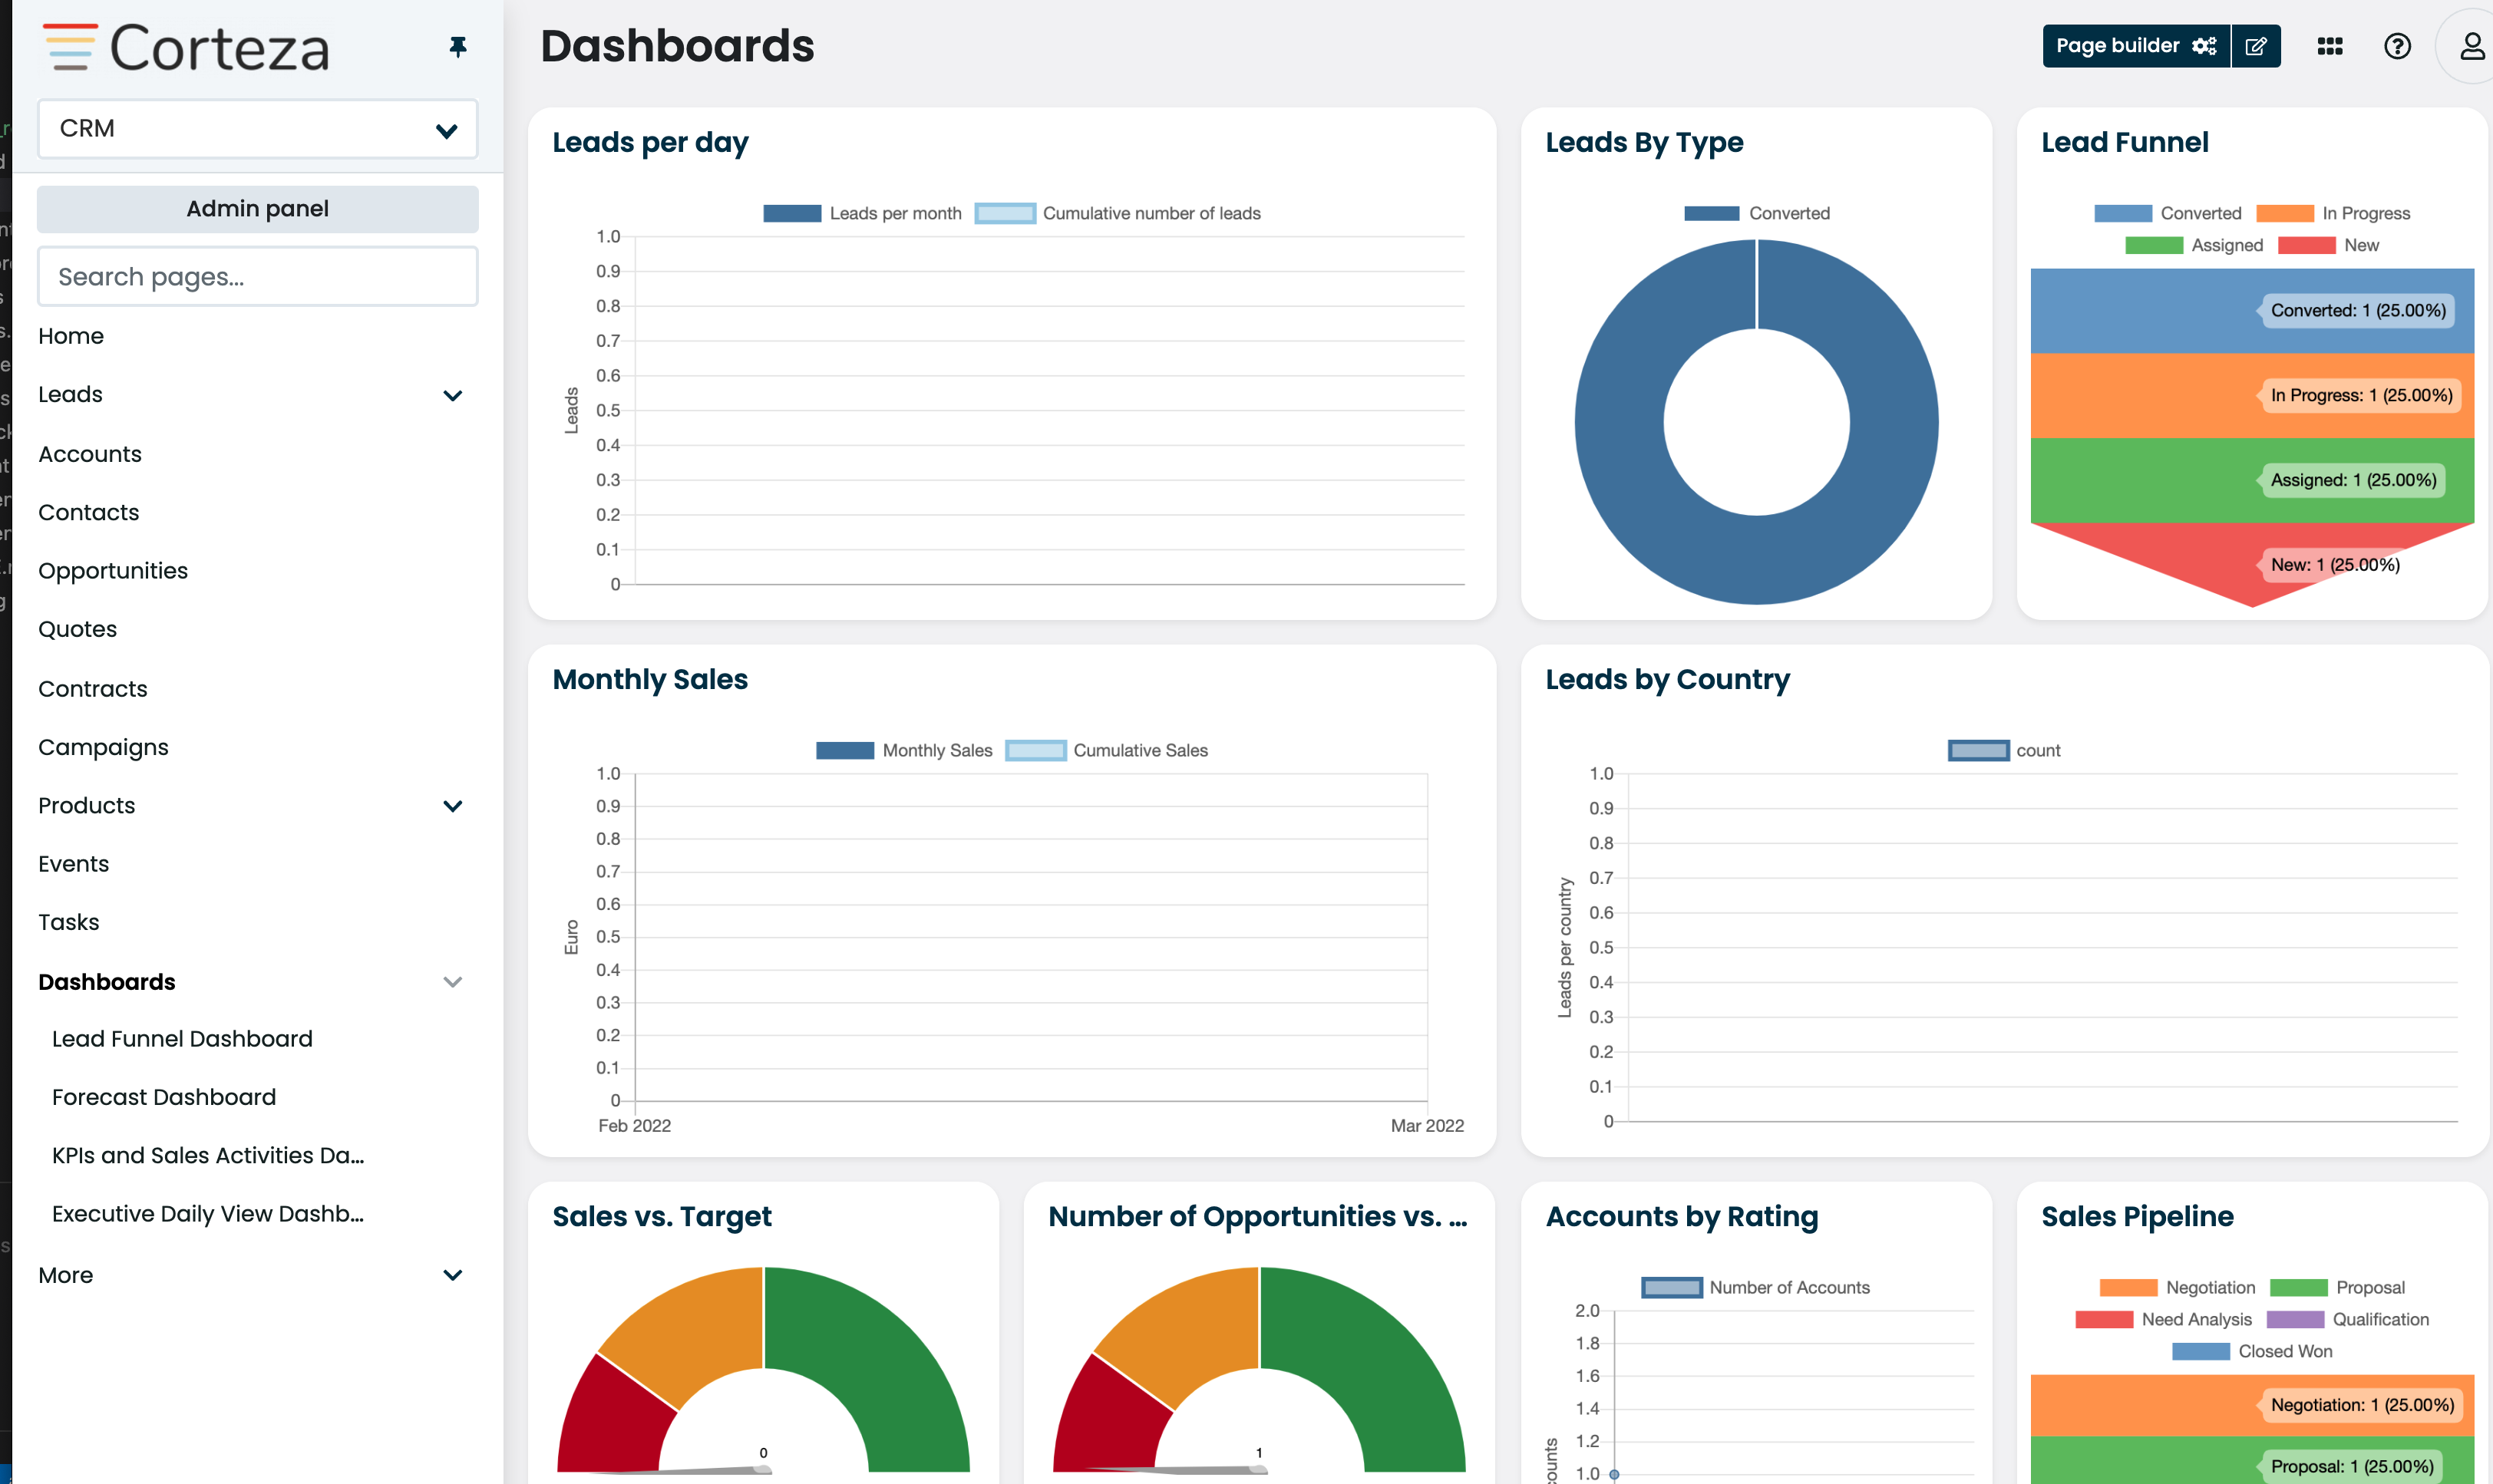Expand the Leads menu chevron
This screenshot has height=1484, width=2493.
point(453,395)
